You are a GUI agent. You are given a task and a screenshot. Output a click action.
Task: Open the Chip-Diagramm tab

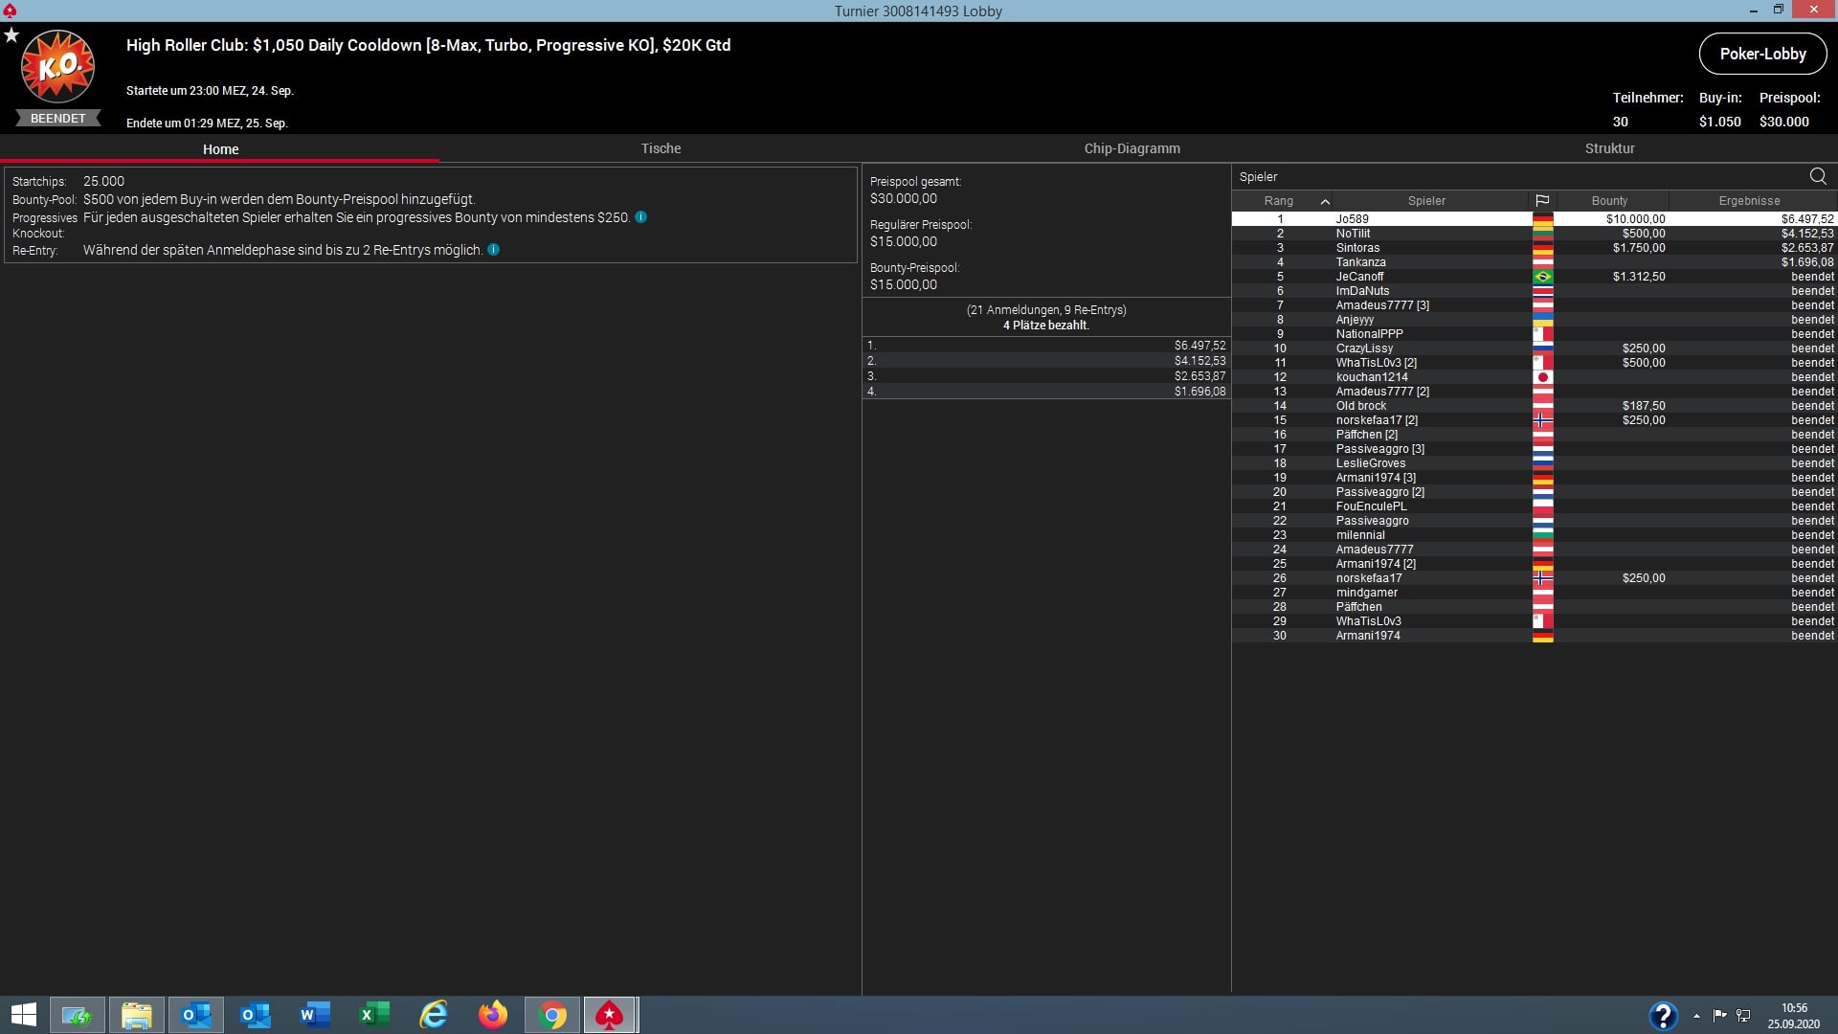pos(1132,148)
